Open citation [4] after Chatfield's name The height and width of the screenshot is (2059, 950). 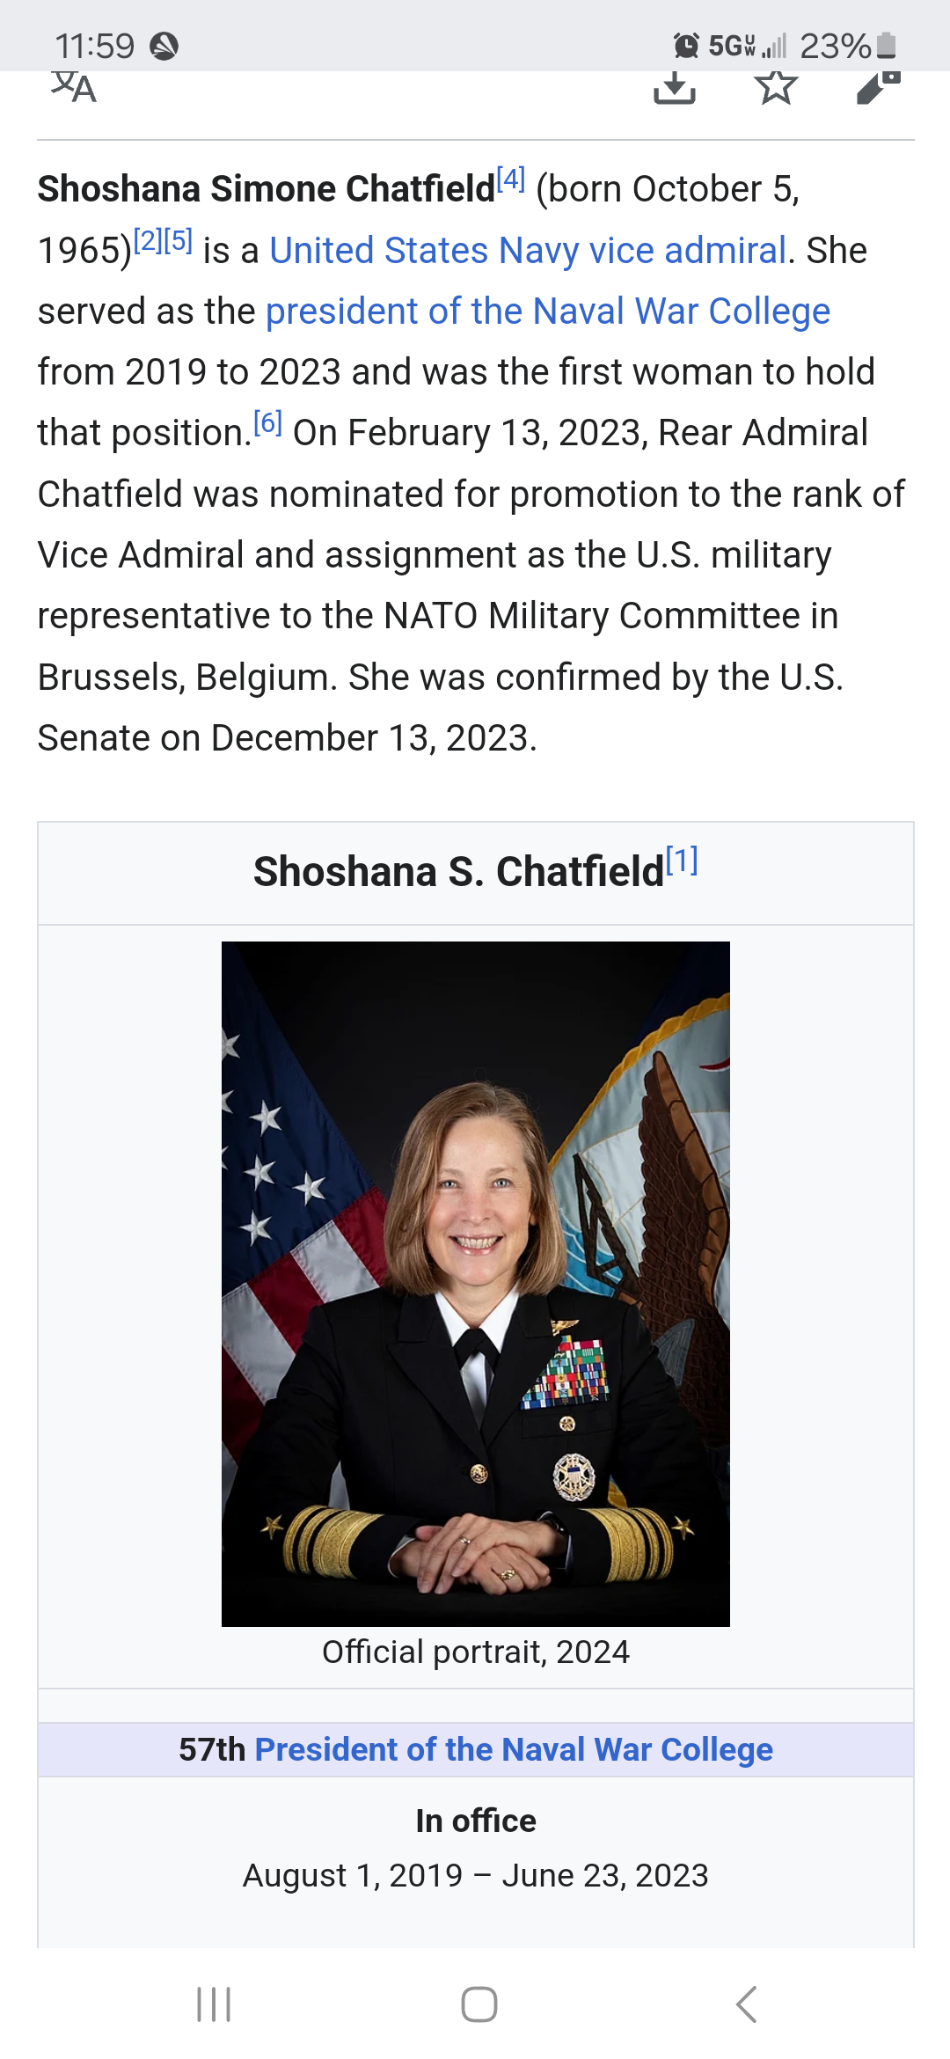click(x=511, y=180)
